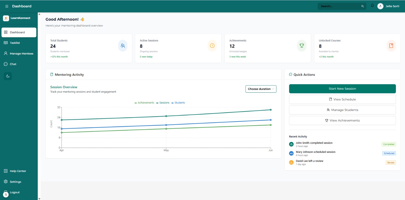
Task: Click '+12% this month' text
Action: click(59, 57)
